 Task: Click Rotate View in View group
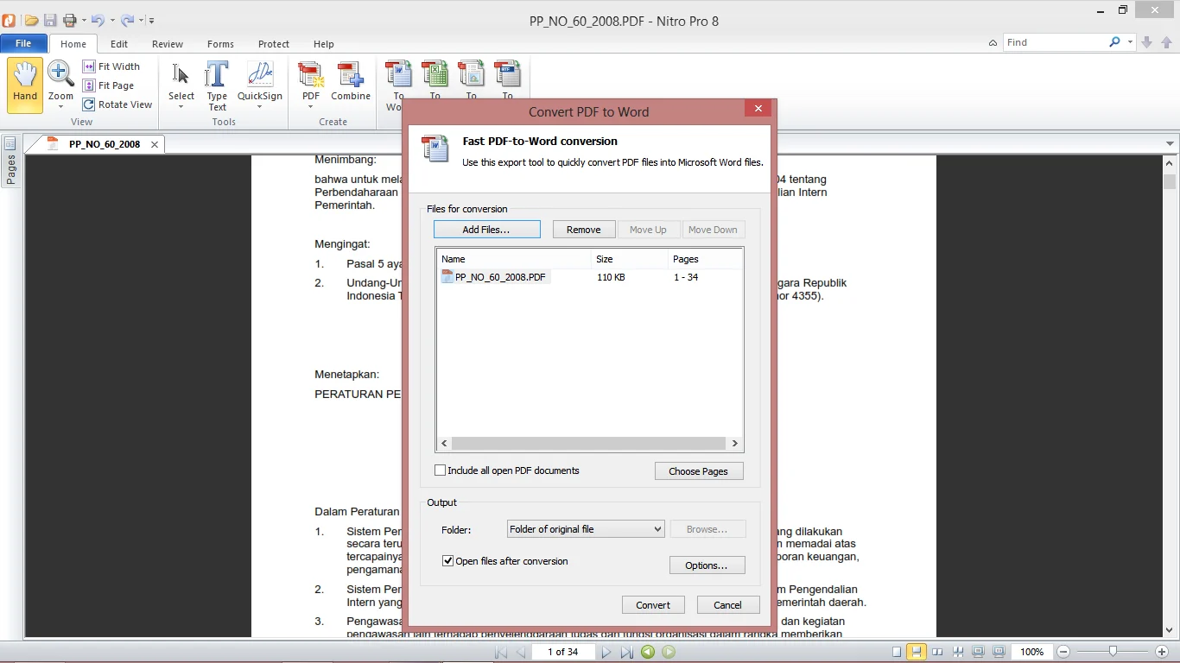point(117,104)
